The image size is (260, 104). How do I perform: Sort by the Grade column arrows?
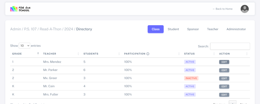pyautogui.click(x=38, y=54)
